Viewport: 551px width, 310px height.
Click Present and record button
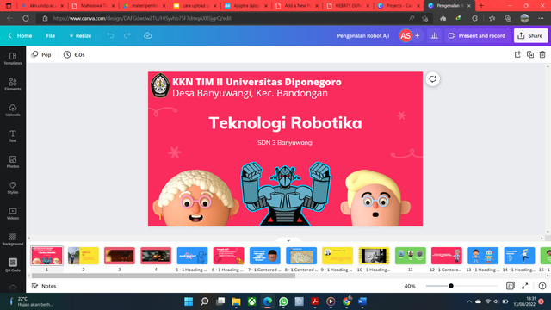pyautogui.click(x=477, y=35)
